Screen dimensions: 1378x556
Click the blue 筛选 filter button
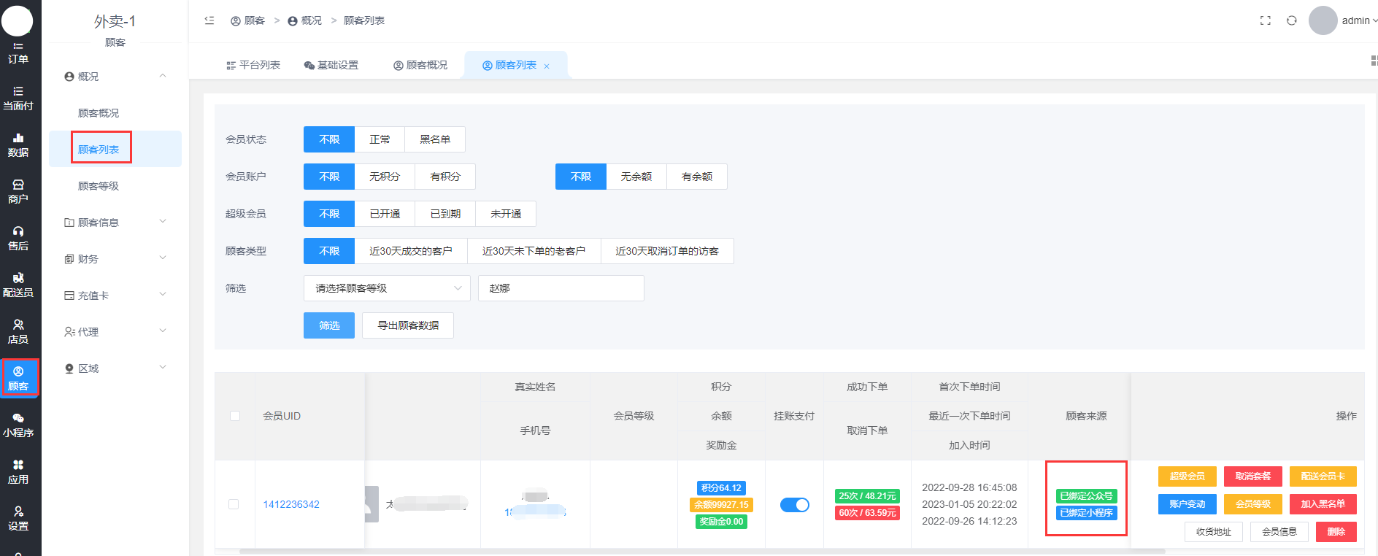click(329, 325)
